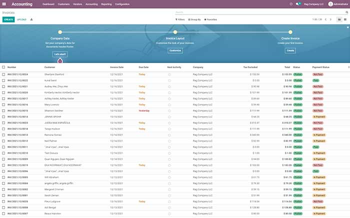Screen dimensions: 350x218
Task: Click activity clock for INV/2021/12/0024
Action: [x=169, y=75]
